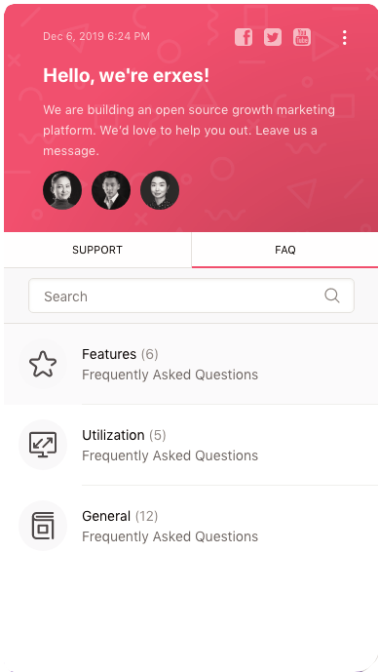Open the Twitter profile icon

click(273, 37)
